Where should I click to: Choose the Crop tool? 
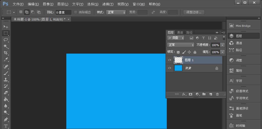(6, 53)
